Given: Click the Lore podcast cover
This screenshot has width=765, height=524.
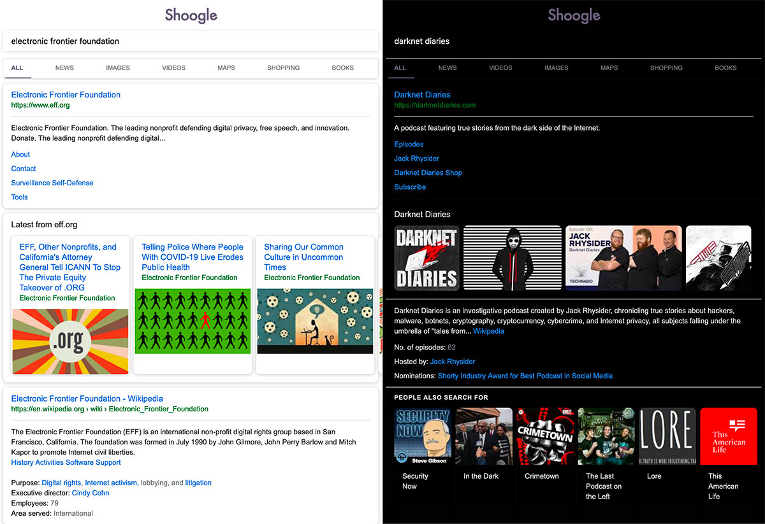Looking at the screenshot, I should (667, 436).
